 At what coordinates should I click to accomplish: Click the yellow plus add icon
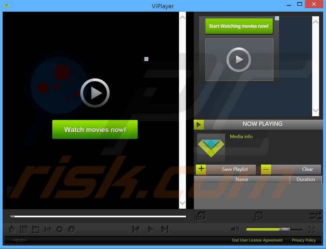coord(201,169)
